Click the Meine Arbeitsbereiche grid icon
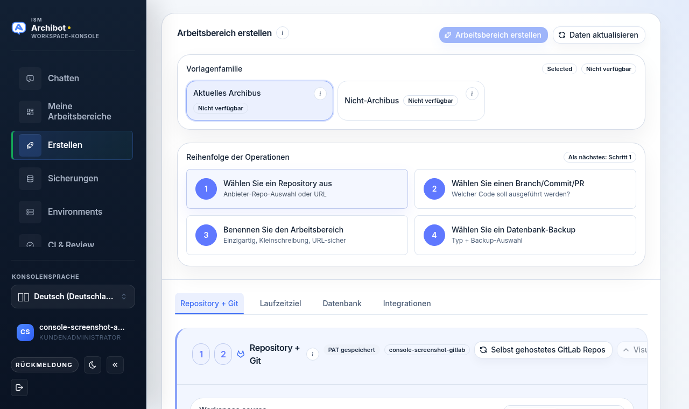 click(30, 112)
